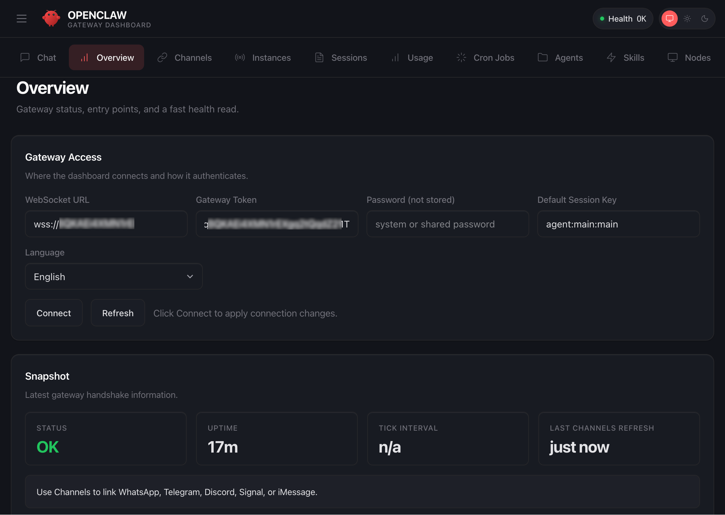Click the Password (not stored) input field
This screenshot has height=515, width=725.
tap(448, 224)
